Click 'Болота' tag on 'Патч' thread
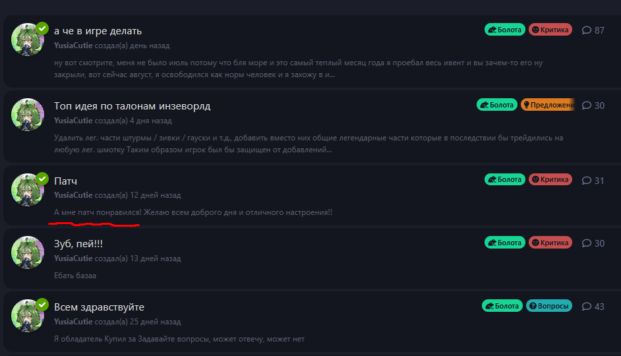Screen dimensions: 621x356 505,179
